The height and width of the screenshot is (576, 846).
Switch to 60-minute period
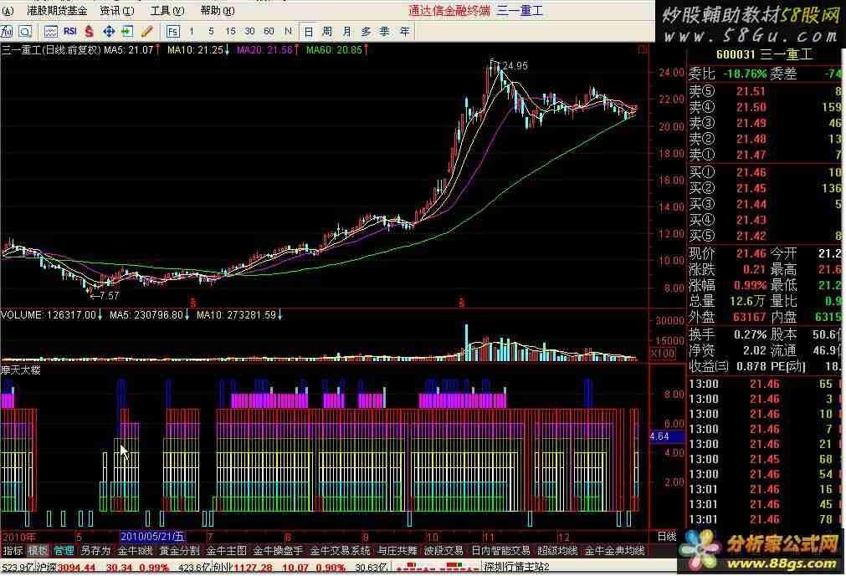coord(269,32)
